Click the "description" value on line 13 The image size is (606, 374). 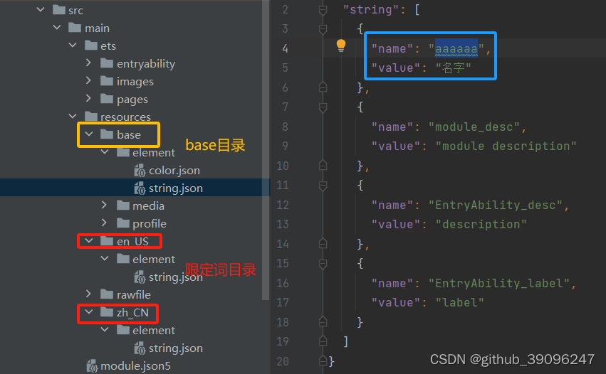481,224
